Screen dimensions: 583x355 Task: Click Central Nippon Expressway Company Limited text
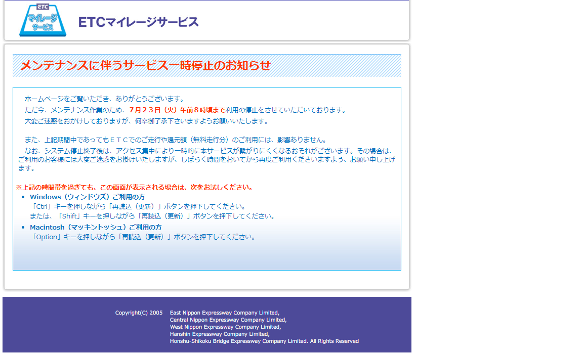228,320
